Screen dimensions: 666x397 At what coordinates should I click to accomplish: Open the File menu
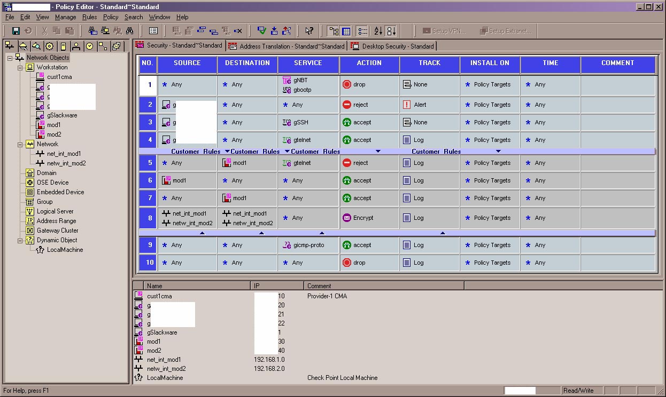(10, 17)
